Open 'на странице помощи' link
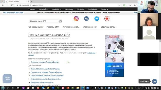This screenshot has width=161, height=90. (91, 53)
